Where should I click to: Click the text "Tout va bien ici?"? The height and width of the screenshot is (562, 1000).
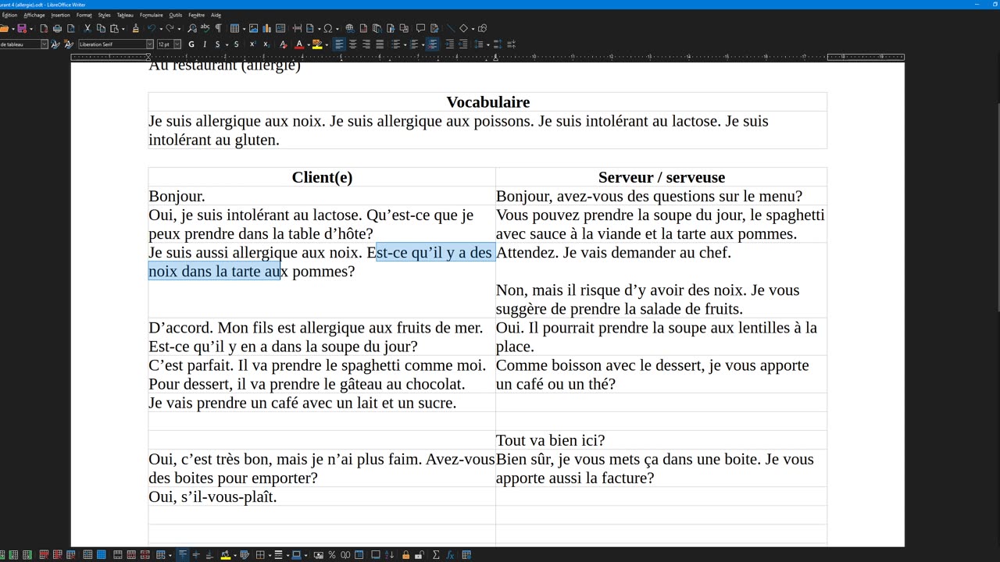tap(550, 440)
